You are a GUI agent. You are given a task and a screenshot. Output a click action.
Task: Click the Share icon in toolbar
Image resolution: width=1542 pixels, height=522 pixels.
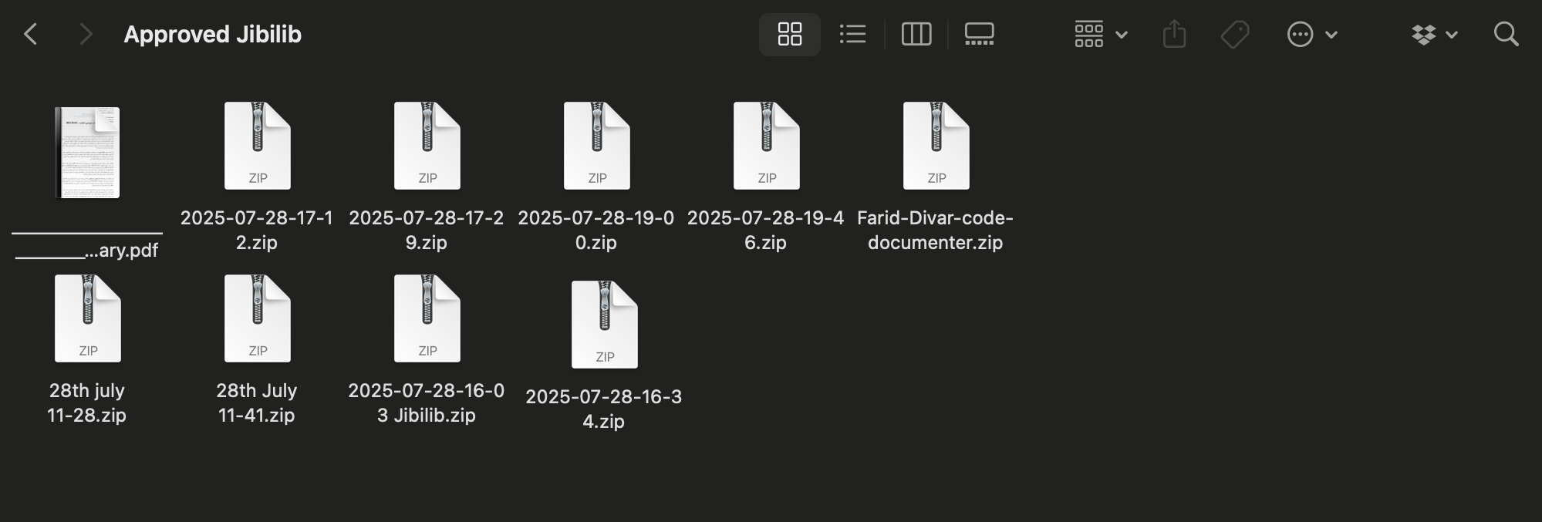1174,34
